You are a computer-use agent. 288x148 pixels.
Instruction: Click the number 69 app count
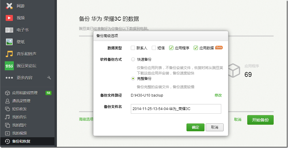[x=248, y=74]
